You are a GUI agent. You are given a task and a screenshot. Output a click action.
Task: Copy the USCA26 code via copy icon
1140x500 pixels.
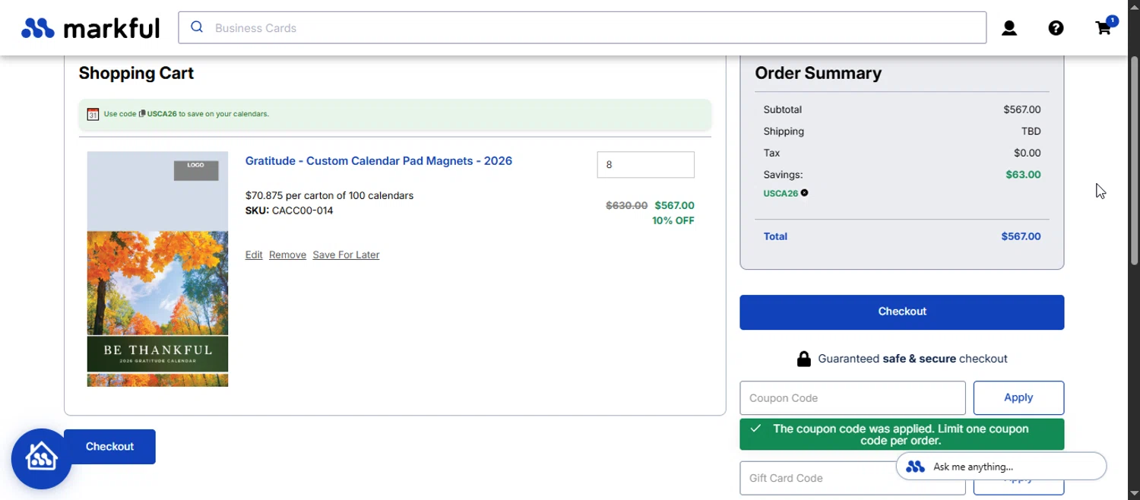[142, 114]
